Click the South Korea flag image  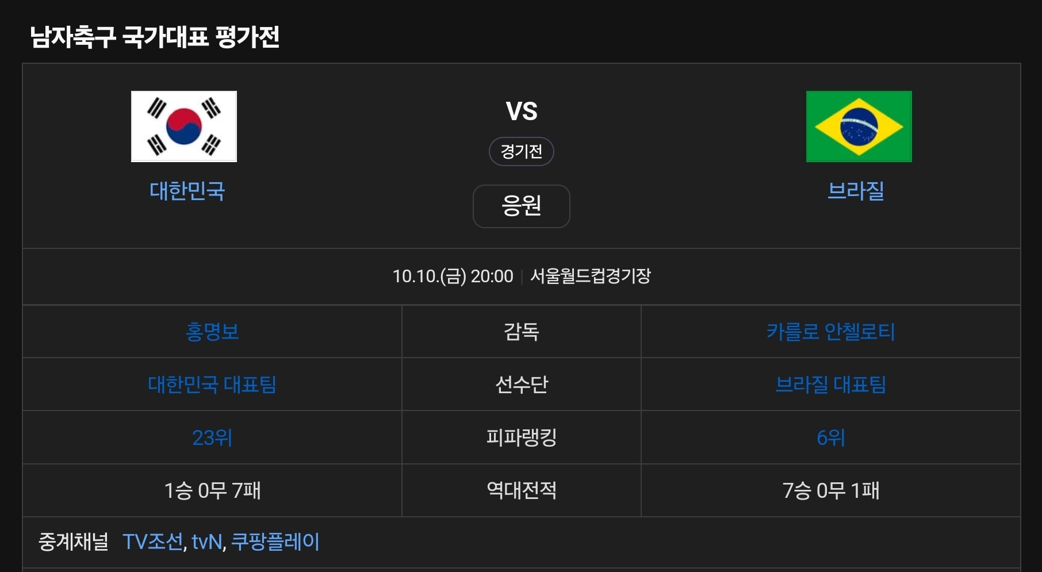point(184,126)
